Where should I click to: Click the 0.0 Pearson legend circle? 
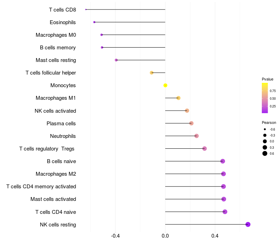(265, 141)
